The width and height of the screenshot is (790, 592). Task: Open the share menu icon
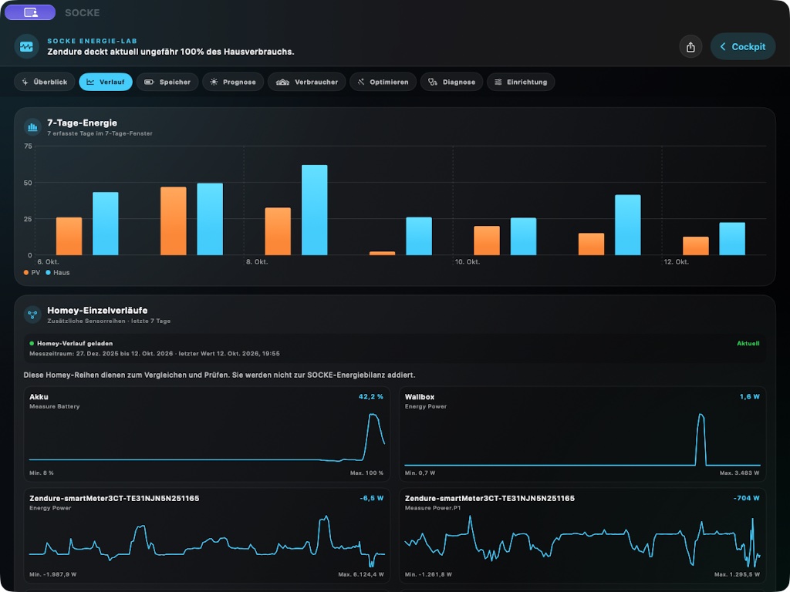pyautogui.click(x=690, y=47)
